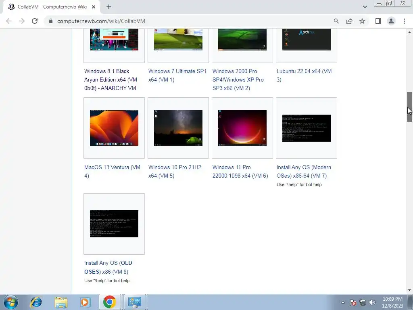The width and height of the screenshot is (413, 310).
Task: Click the scrollbar up arrow
Action: (x=409, y=32)
